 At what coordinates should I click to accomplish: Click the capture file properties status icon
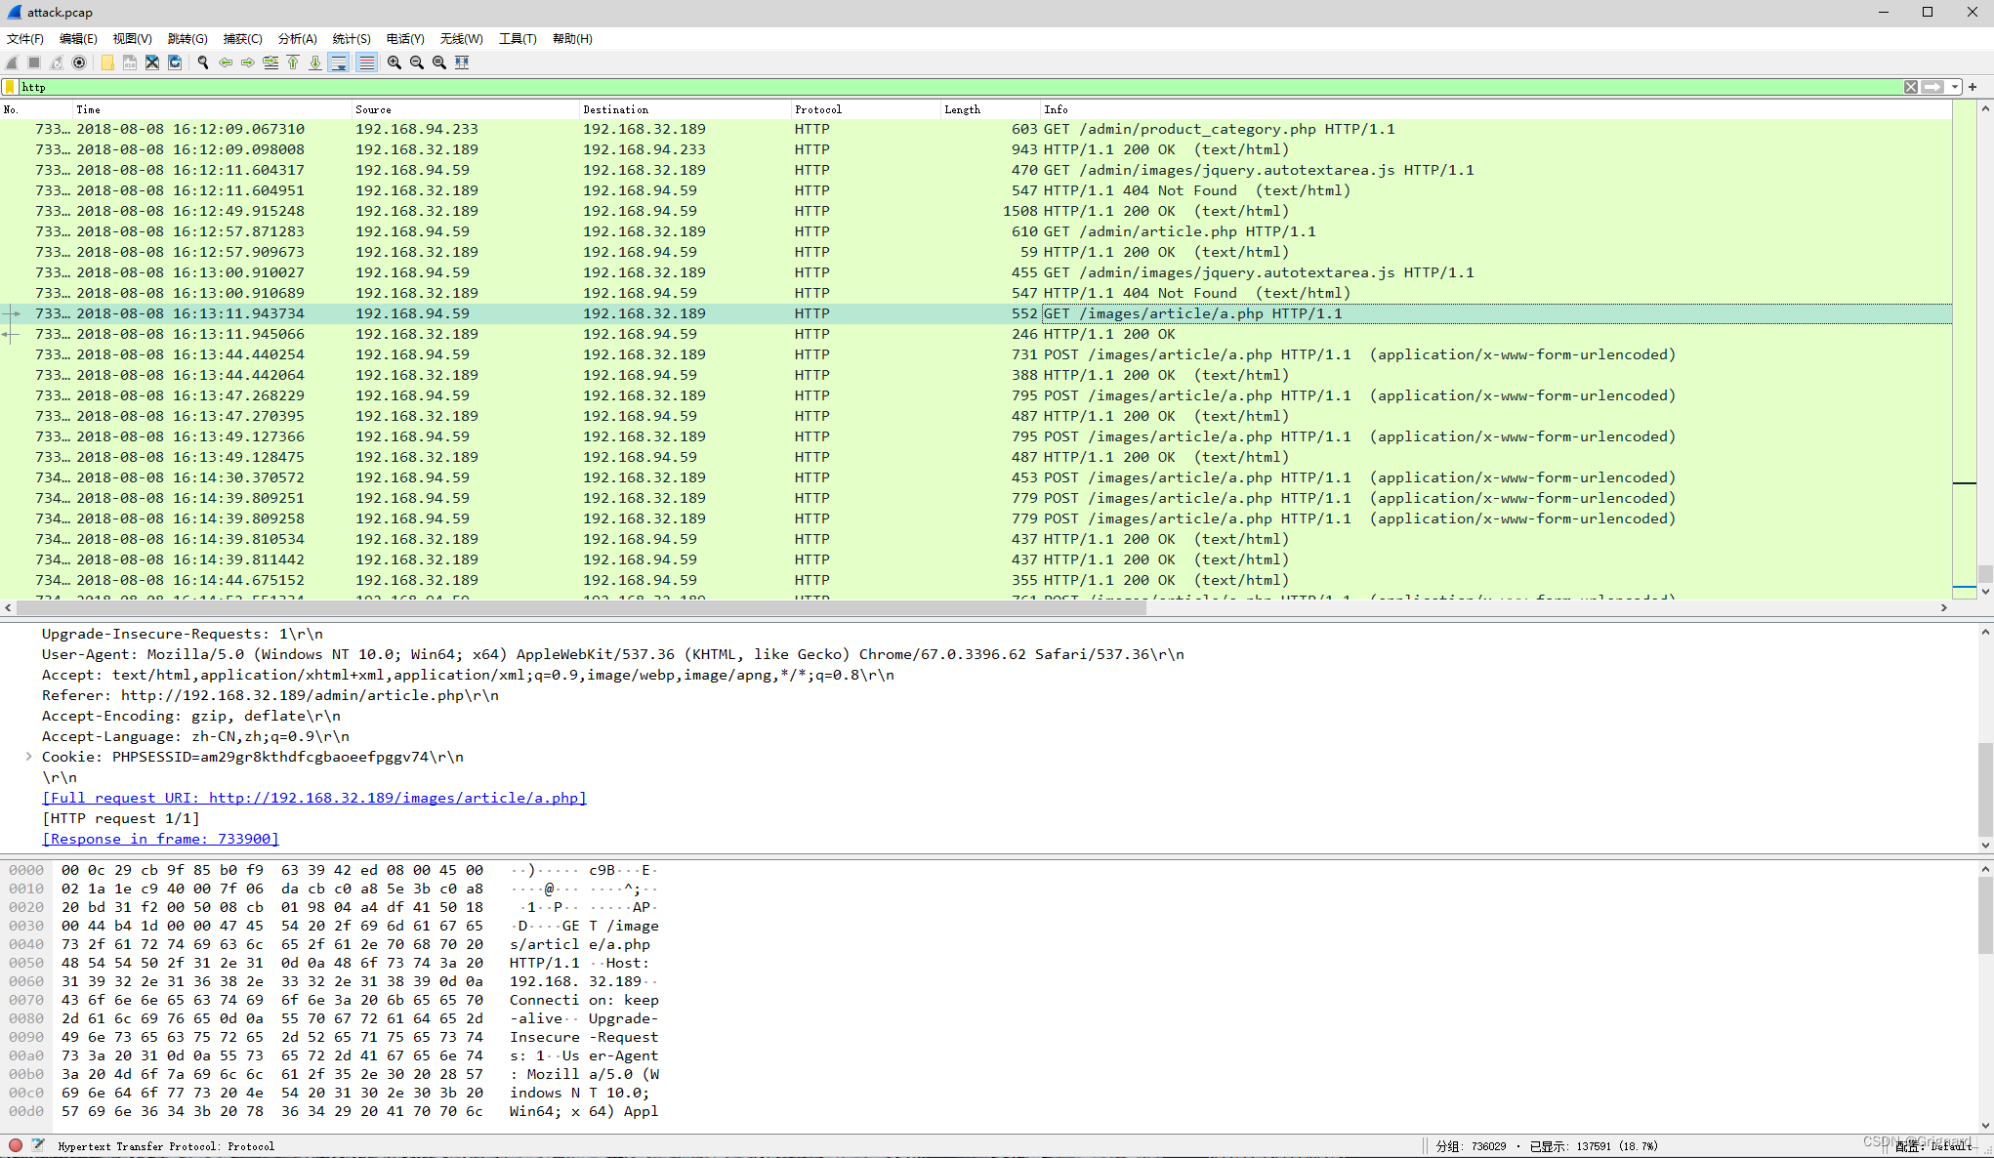point(38,1145)
